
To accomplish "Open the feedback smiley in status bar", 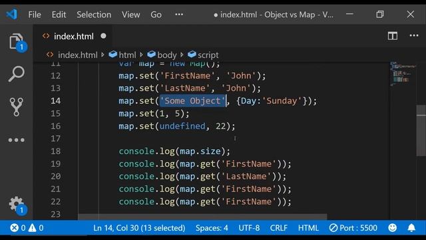I will tap(392, 227).
